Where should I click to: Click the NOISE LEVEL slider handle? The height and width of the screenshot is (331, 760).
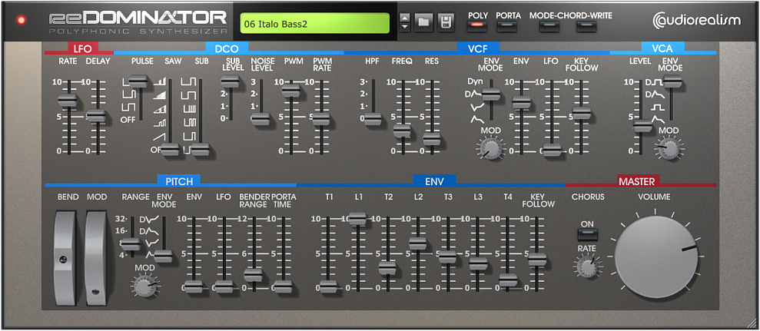click(261, 119)
